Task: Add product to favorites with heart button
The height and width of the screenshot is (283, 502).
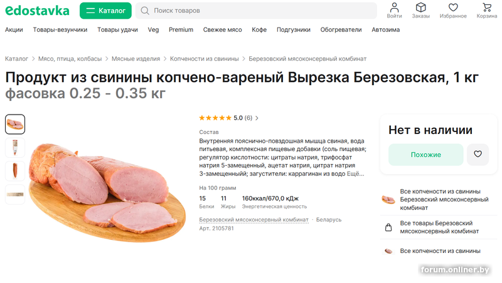Action: [x=478, y=155]
